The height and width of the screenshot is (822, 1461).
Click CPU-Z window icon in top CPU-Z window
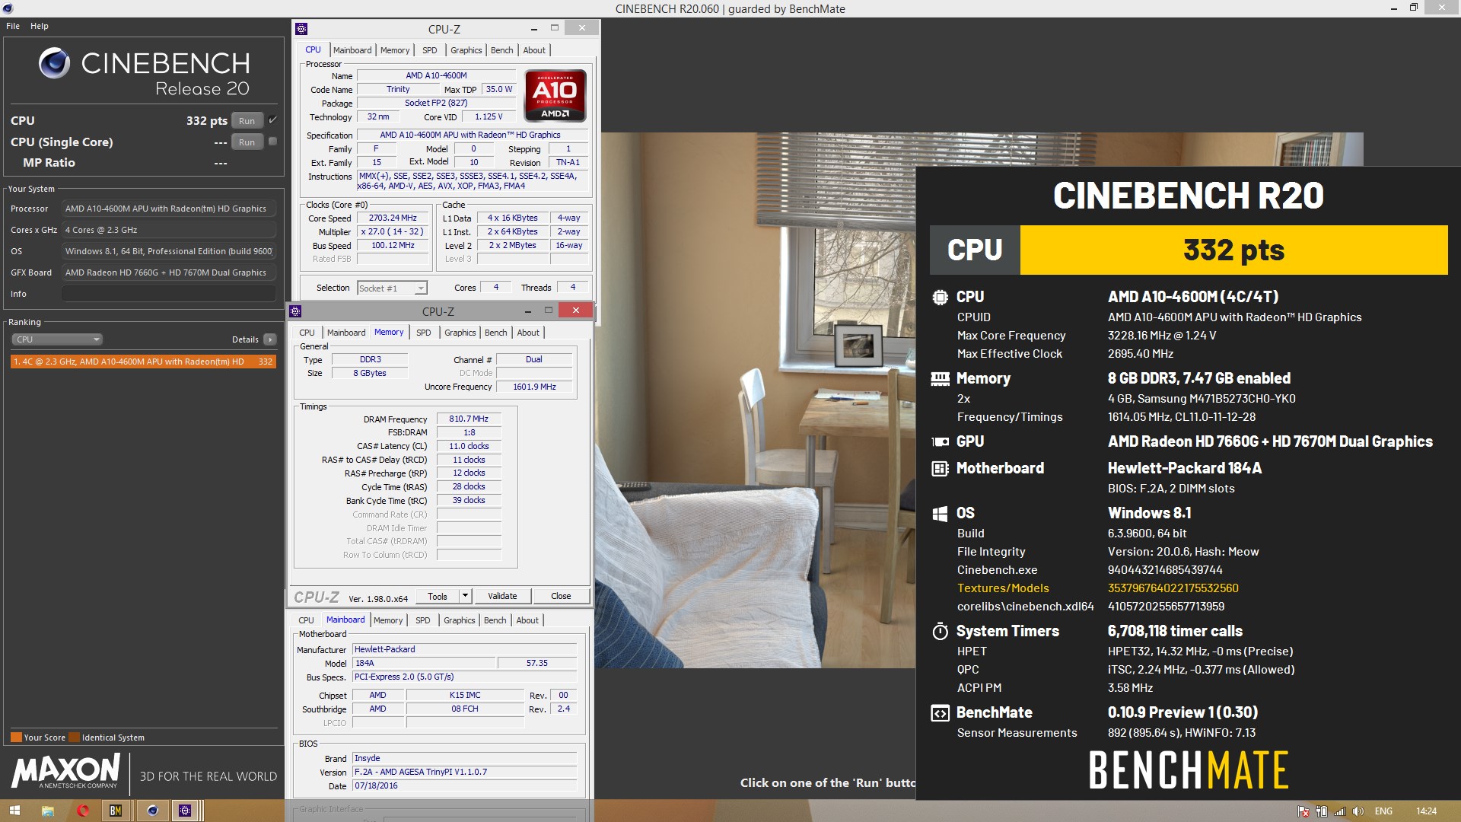(x=301, y=29)
